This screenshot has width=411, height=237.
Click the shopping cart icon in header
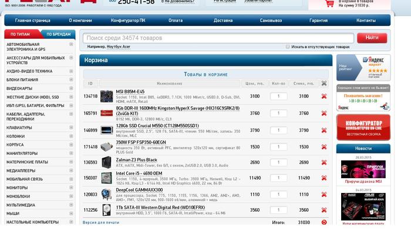pyautogui.click(x=329, y=3)
